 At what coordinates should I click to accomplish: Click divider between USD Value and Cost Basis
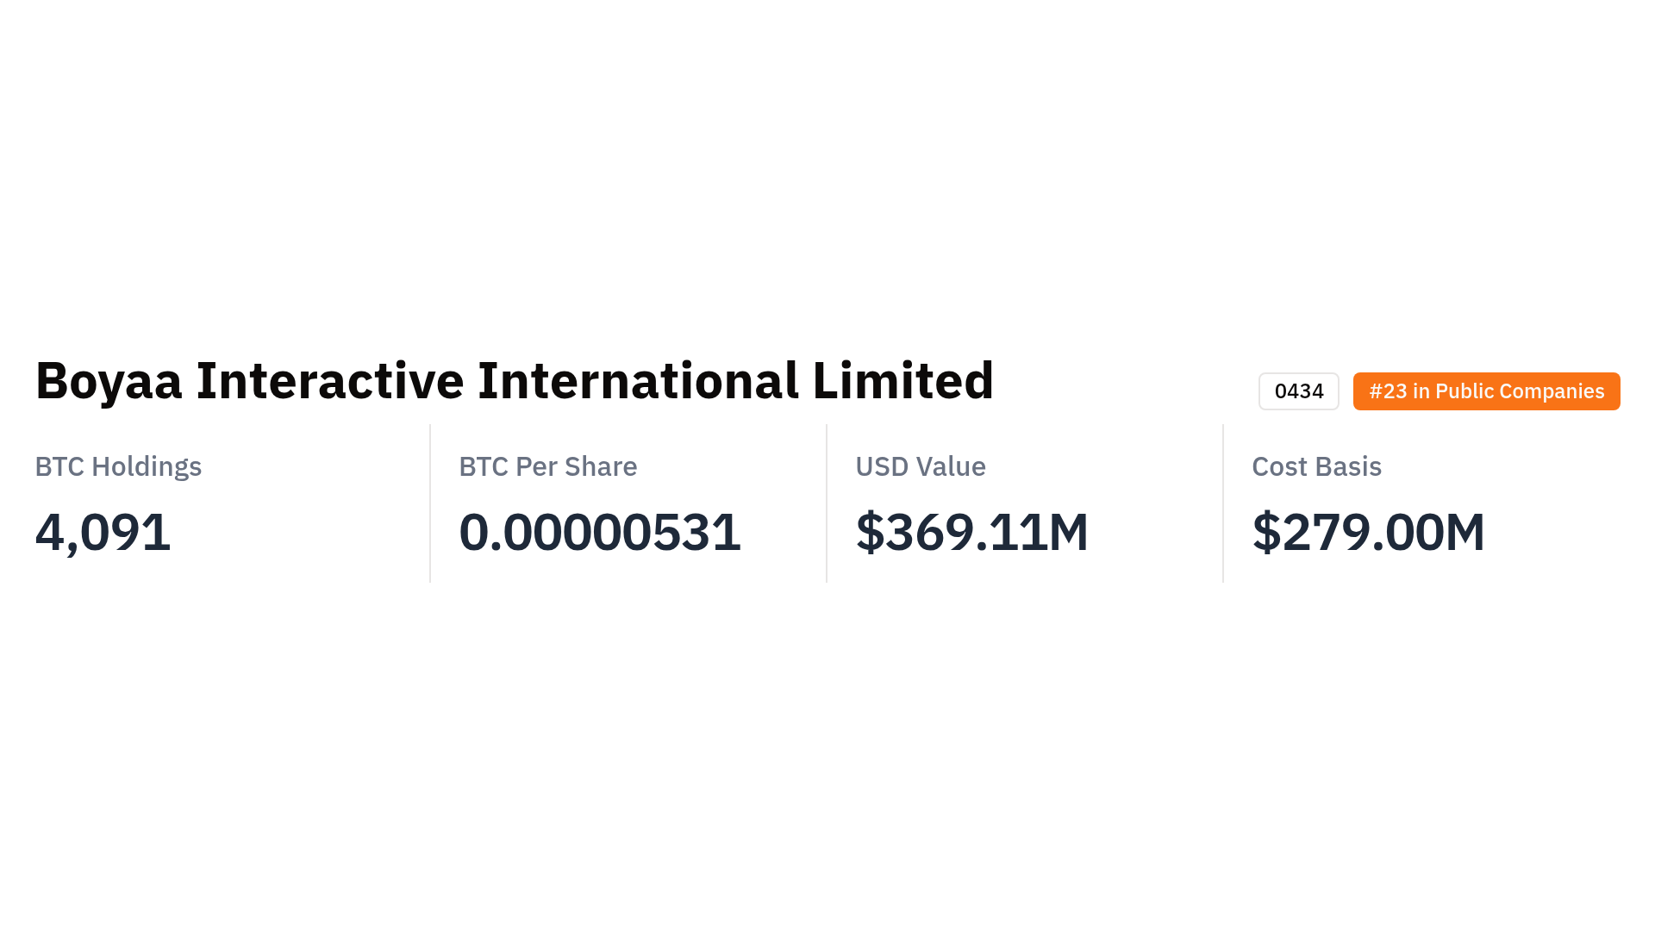coord(1223,503)
